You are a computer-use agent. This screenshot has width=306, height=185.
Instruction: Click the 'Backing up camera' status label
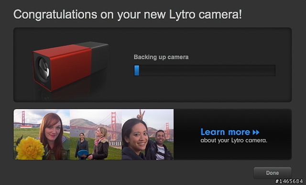[x=161, y=57]
